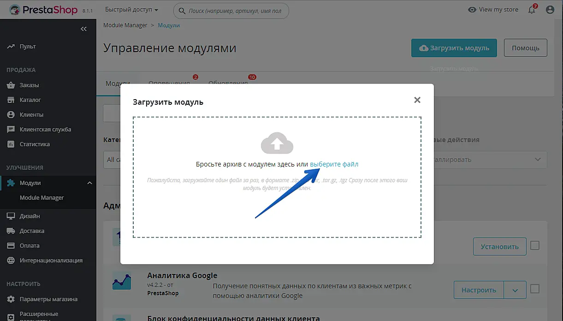
Task: Collapse the Модули menu chevron
Action: pyautogui.click(x=89, y=183)
